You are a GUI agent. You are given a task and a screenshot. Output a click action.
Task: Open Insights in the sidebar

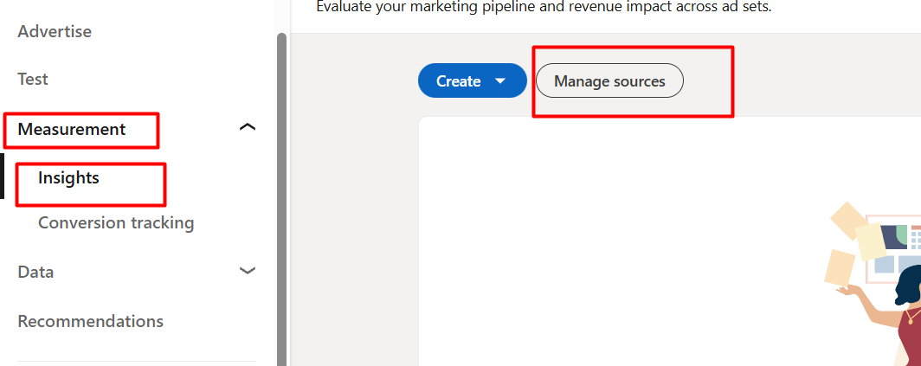click(x=68, y=178)
